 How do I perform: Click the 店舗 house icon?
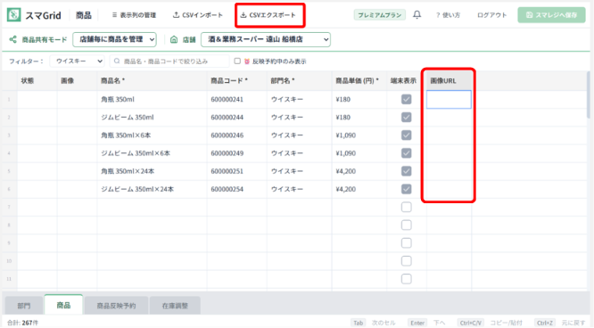tap(174, 39)
